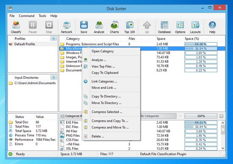Viewport: 233px width, 164px height.
Task: Open the Tools menu
Action: (42, 16)
